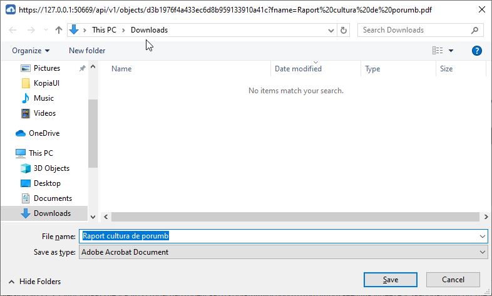Click New folder in toolbar
This screenshot has height=296, width=492.
pos(87,51)
